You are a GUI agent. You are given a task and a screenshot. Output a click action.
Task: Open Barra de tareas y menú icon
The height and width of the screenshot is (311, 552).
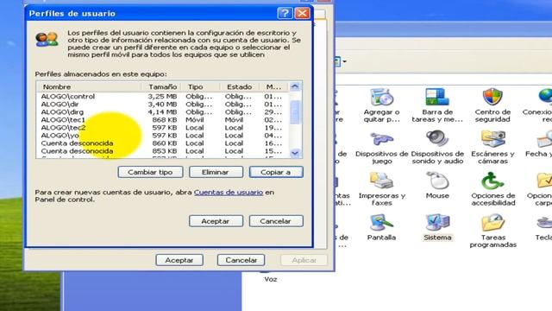(437, 97)
